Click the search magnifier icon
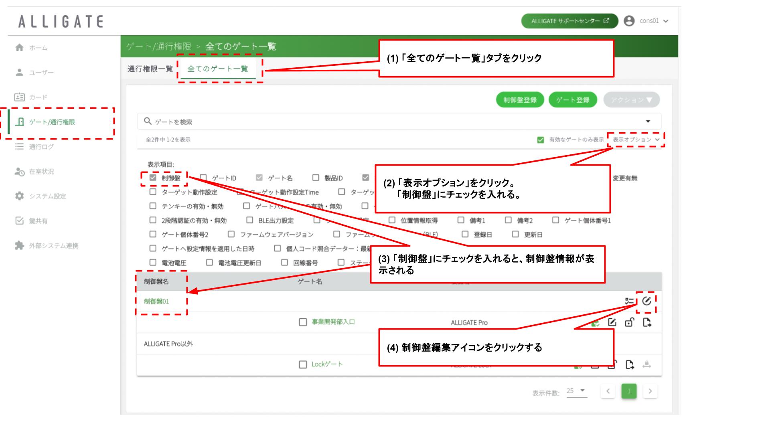 [148, 121]
